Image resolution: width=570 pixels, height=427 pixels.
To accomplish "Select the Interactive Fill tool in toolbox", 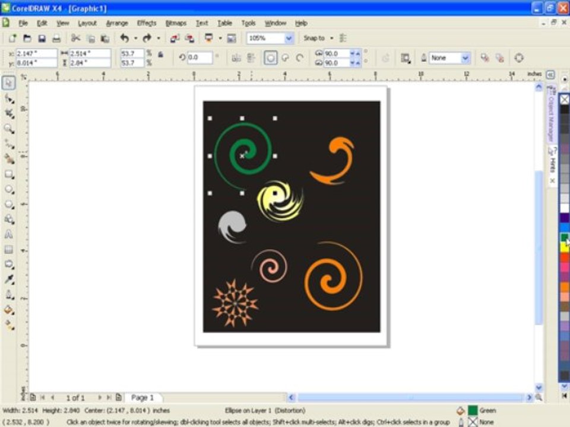I will pos(9,325).
